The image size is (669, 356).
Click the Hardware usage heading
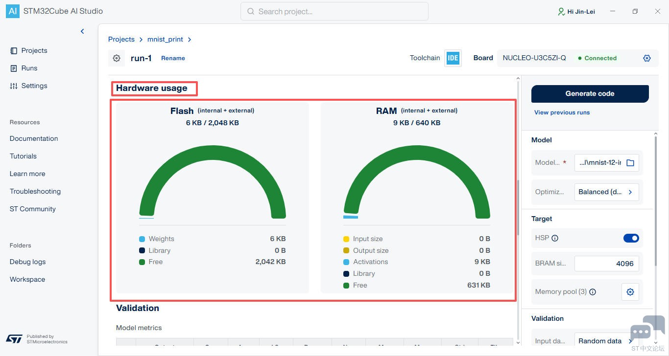click(x=152, y=88)
